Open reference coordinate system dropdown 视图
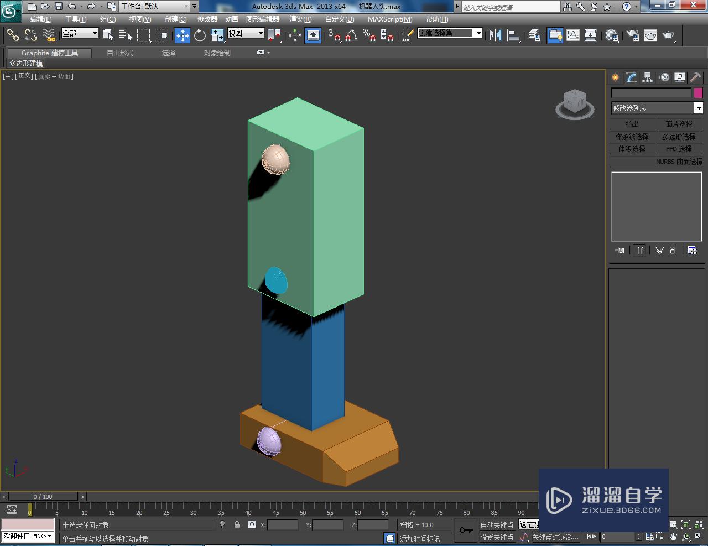The width and height of the screenshot is (708, 546). (246, 33)
